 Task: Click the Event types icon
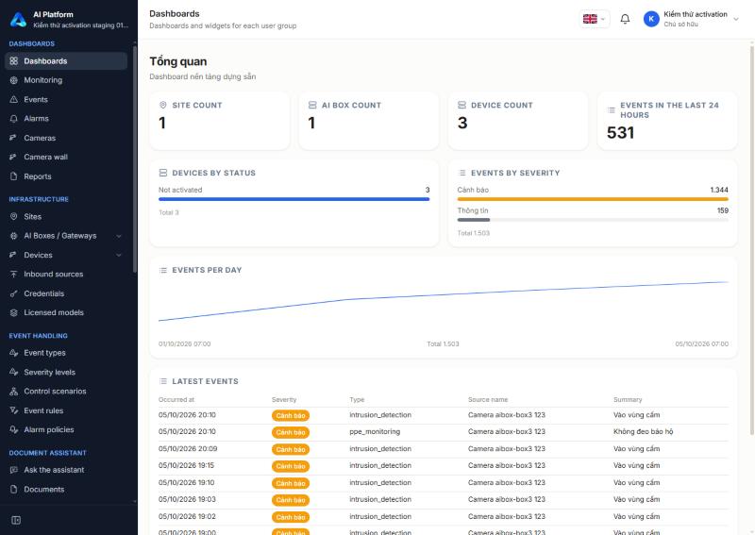pyautogui.click(x=14, y=353)
